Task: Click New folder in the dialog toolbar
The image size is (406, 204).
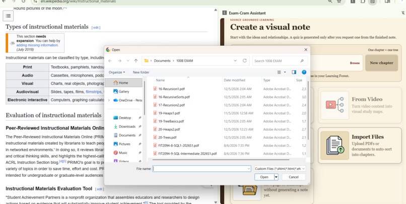Action: pyautogui.click(x=141, y=72)
